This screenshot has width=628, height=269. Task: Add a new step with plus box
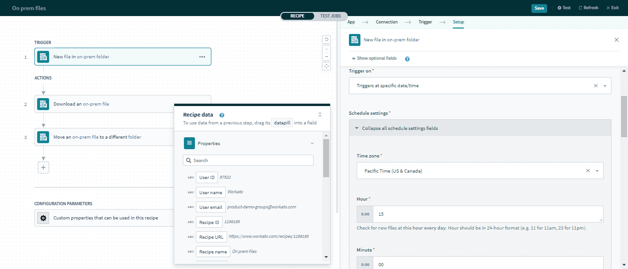click(x=43, y=168)
